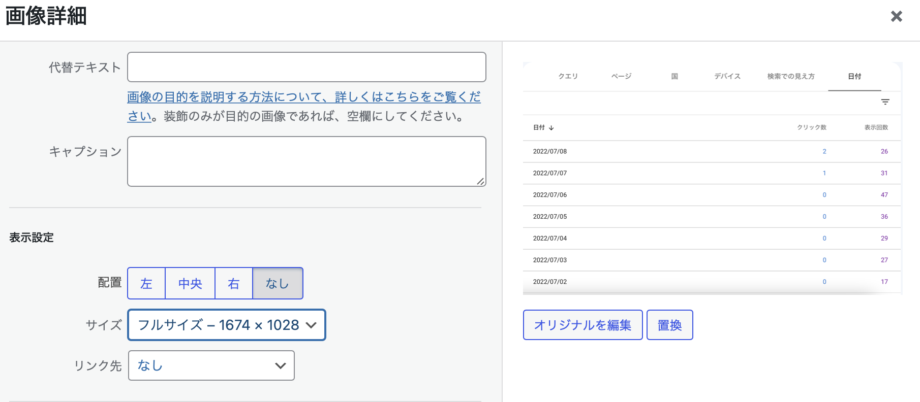Click impressions value 31 in the 2022/07/07 row
Screen dimensions: 920x402
coord(884,173)
